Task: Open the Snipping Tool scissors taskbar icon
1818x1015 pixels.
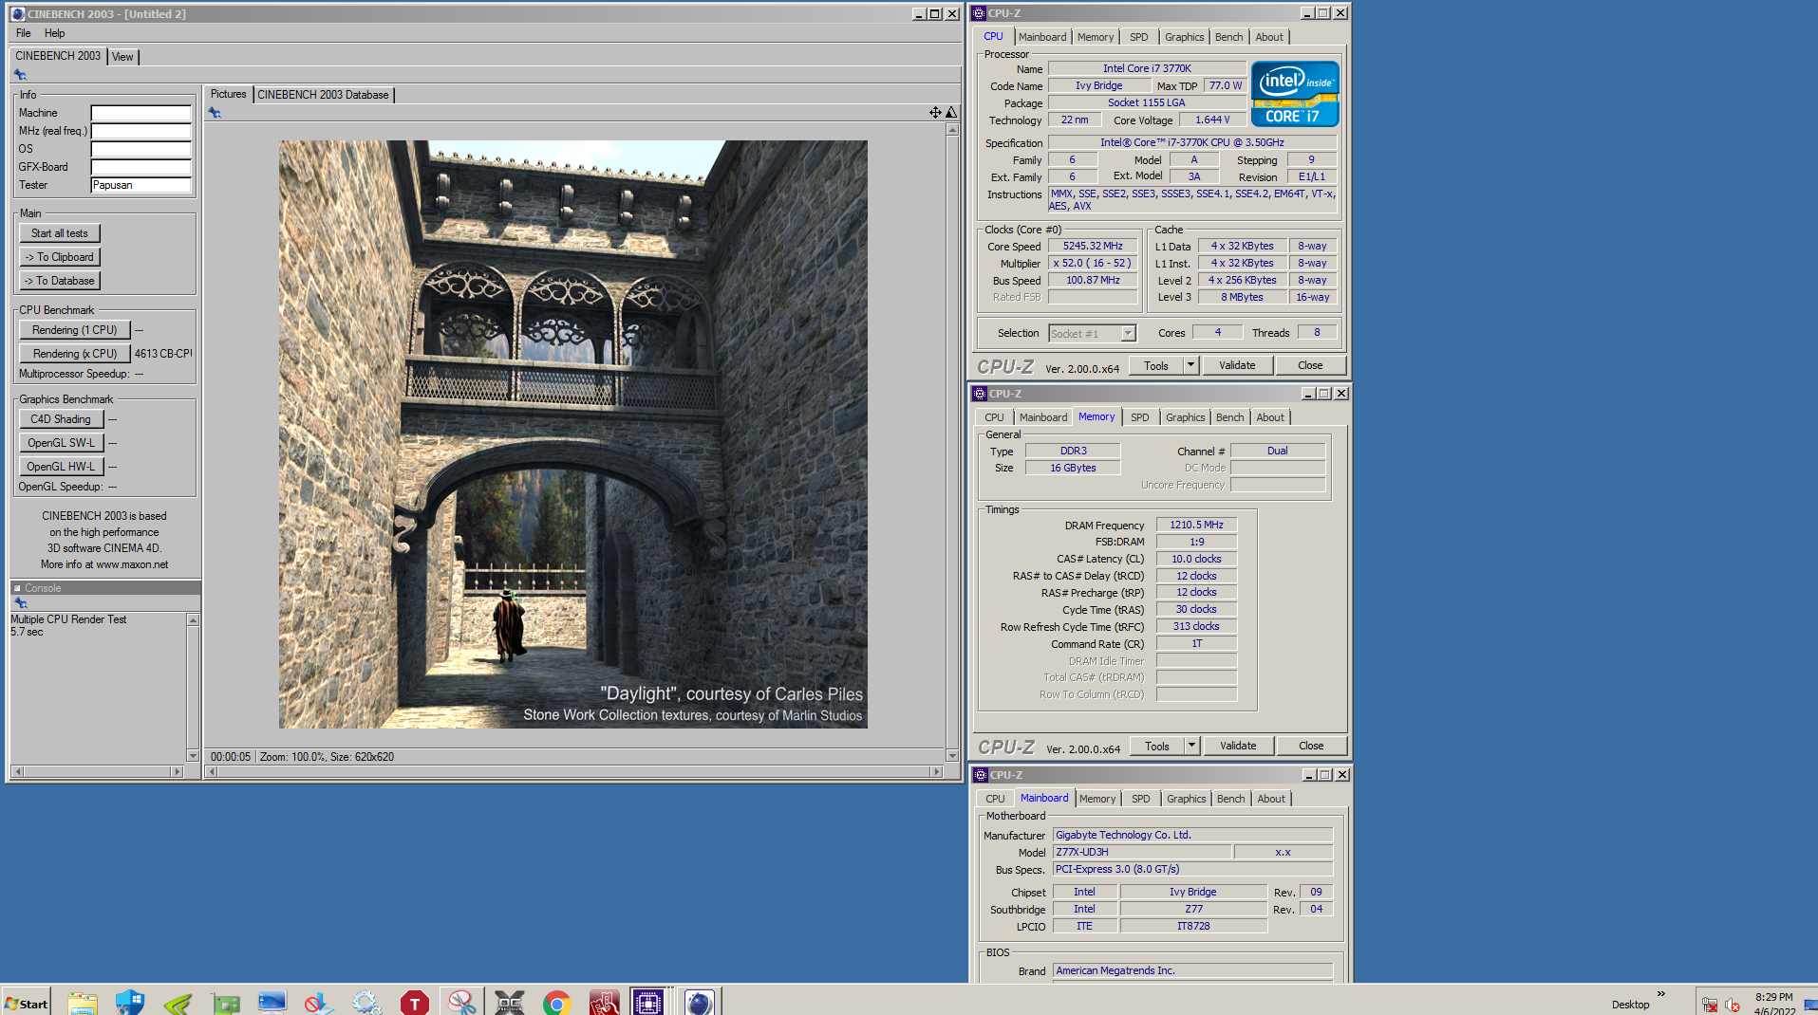Action: point(461,1003)
